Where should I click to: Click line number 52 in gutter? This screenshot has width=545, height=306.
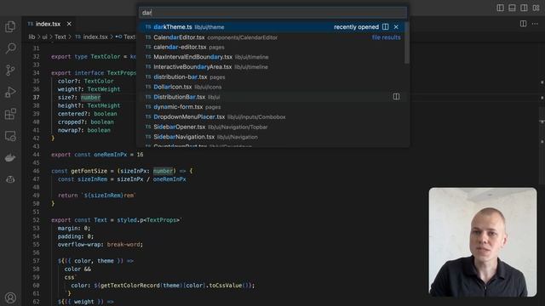click(36, 220)
